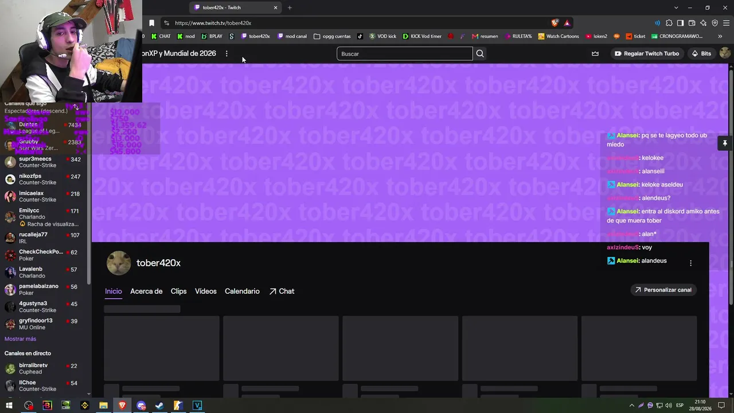This screenshot has height=413, width=734.
Task: Open nikozfps channel in sidebar
Action: tap(45, 180)
